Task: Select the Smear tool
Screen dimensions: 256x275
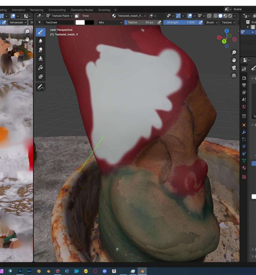Action: tap(41, 50)
